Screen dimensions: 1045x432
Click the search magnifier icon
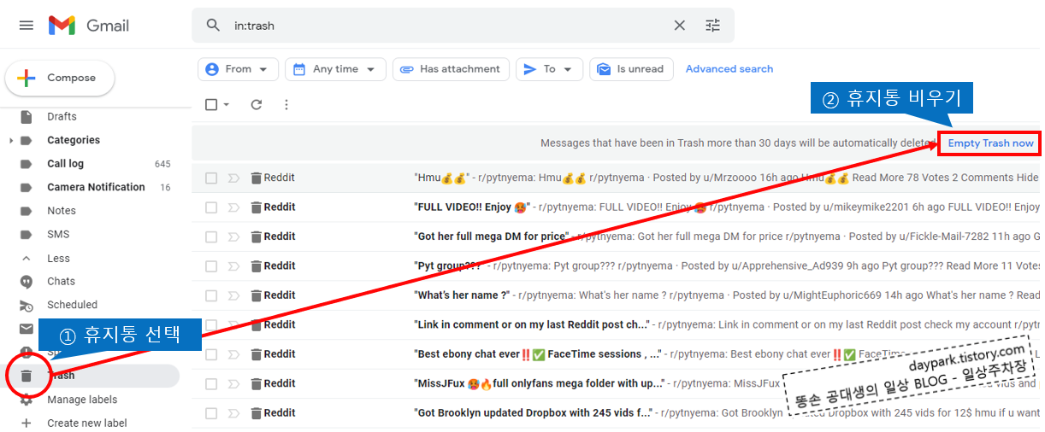tap(213, 26)
